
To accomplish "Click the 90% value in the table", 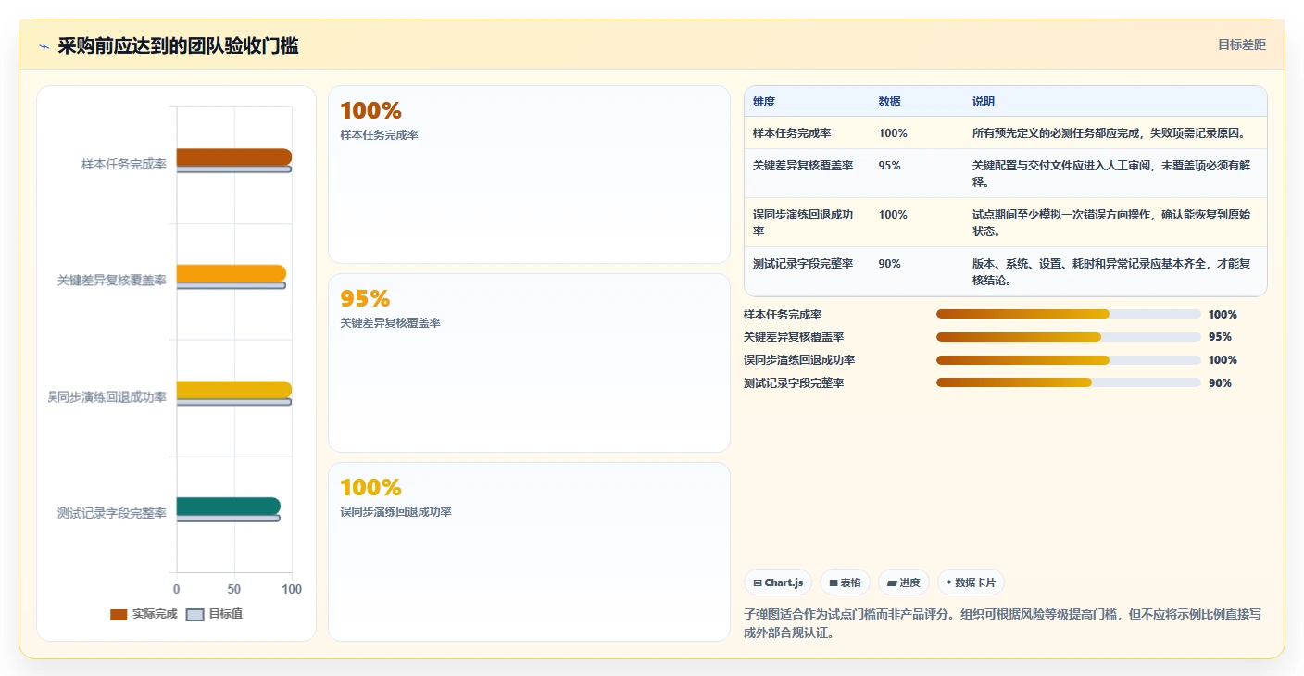I will (890, 264).
